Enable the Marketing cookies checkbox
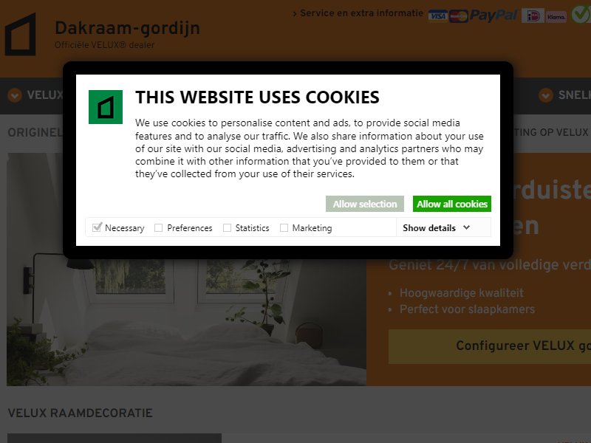The height and width of the screenshot is (443, 591). click(x=284, y=228)
